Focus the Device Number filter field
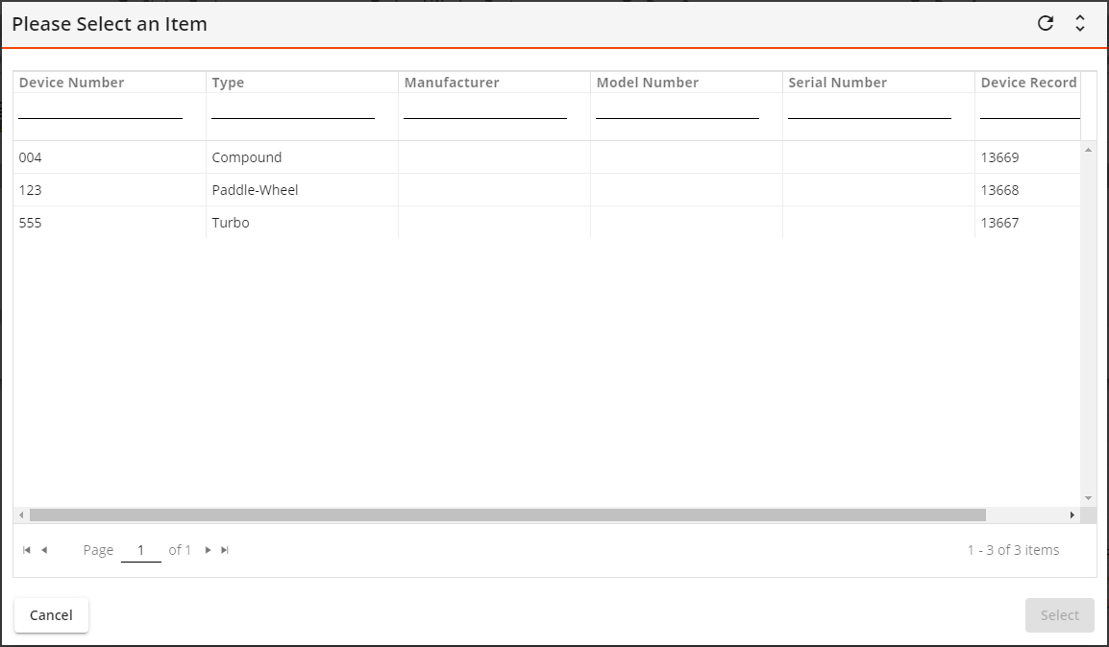Viewport: 1109px width, 647px height. [101, 110]
